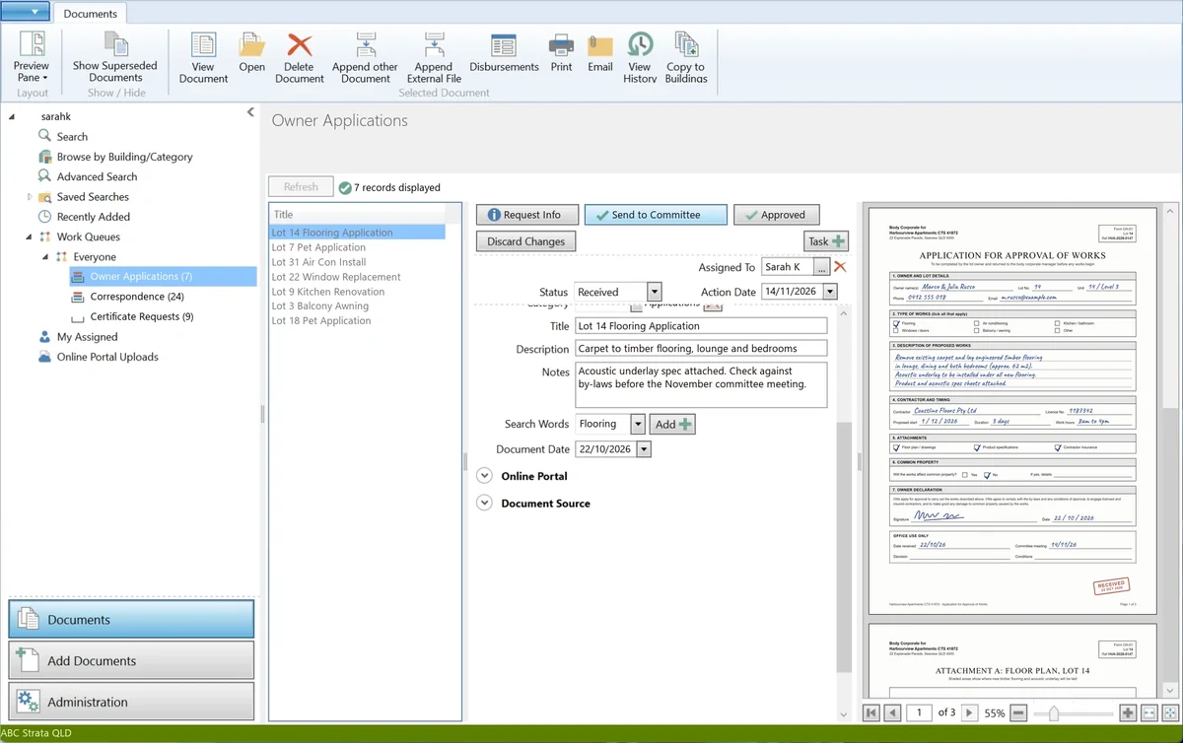This screenshot has width=1183, height=743.
Task: Switch to Documents navigation section
Action: (131, 620)
